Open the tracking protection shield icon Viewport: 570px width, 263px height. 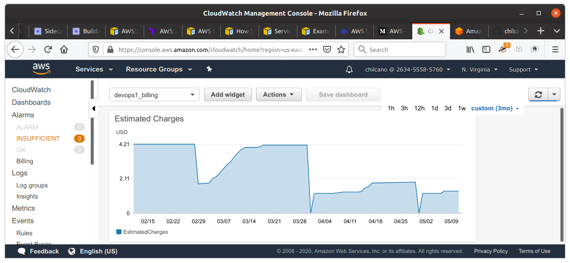[x=96, y=50]
